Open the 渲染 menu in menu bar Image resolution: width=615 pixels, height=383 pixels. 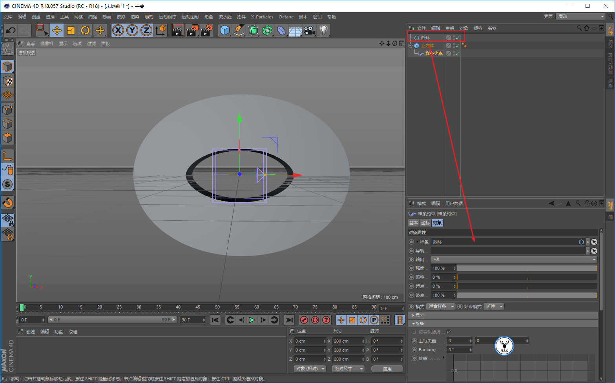pos(135,17)
